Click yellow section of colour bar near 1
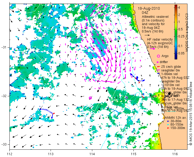Screen dimensions: 194x157 pyautogui.click(x=176, y=22)
